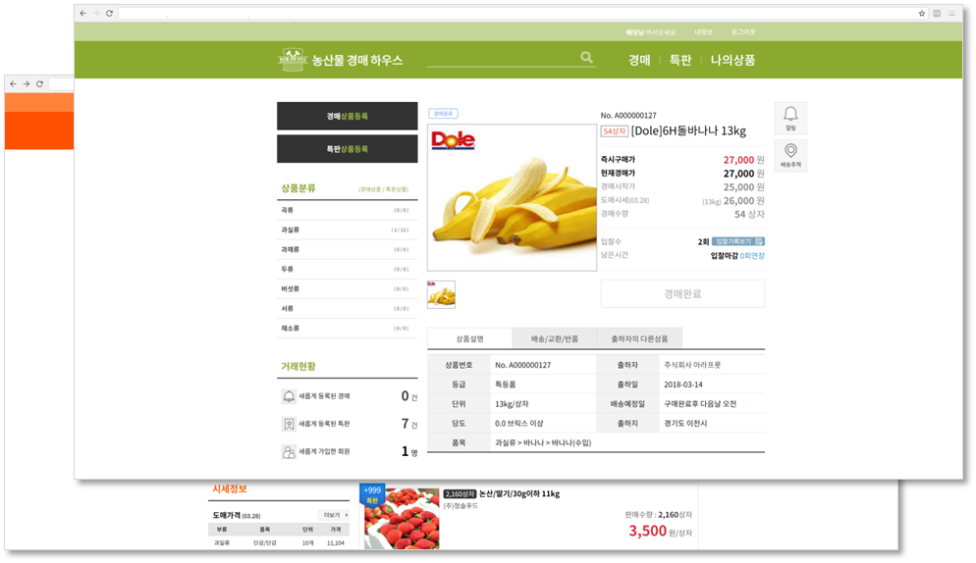The width and height of the screenshot is (976, 563).
Task: Click 논산/딸기/30g이하 11kg title in rear window
Action: (519, 494)
